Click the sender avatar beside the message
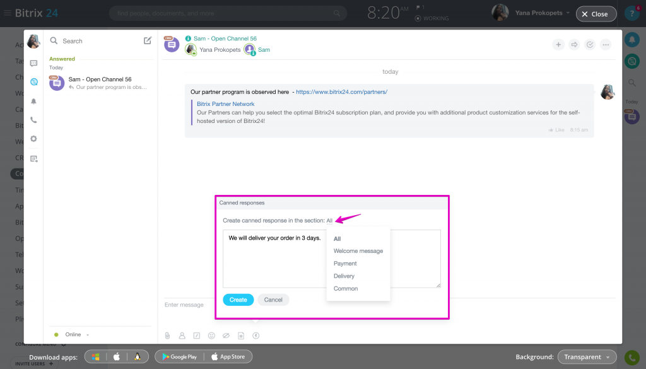The height and width of the screenshot is (369, 646). point(608,92)
